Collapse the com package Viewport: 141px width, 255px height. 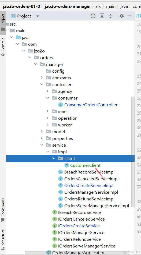click(18, 44)
